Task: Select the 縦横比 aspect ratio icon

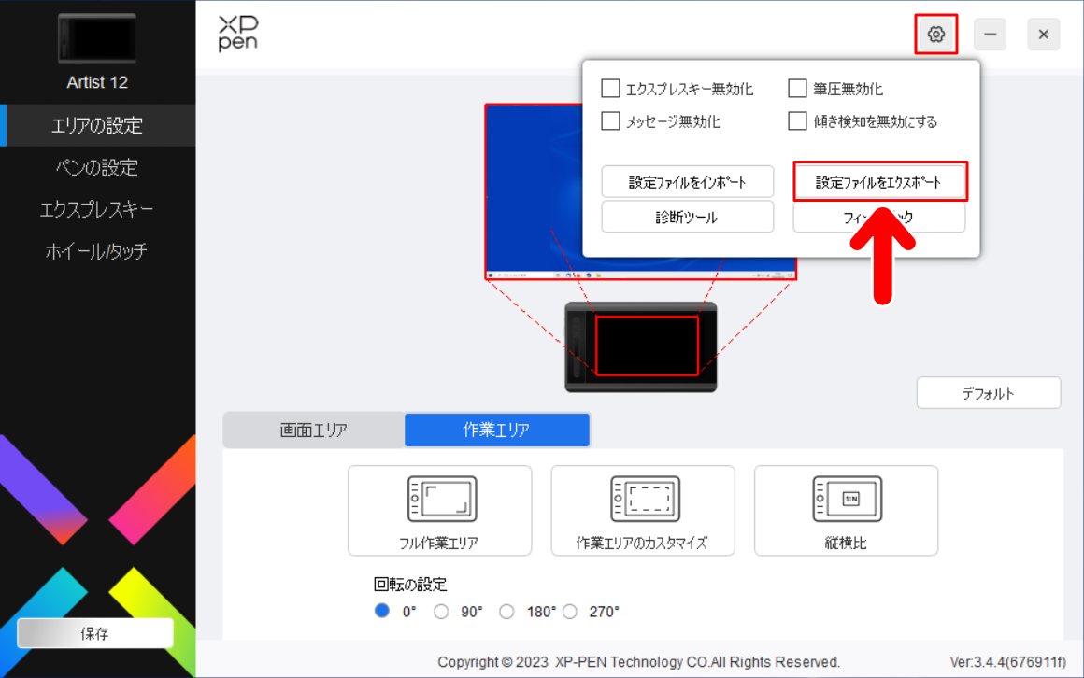Action: point(846,510)
